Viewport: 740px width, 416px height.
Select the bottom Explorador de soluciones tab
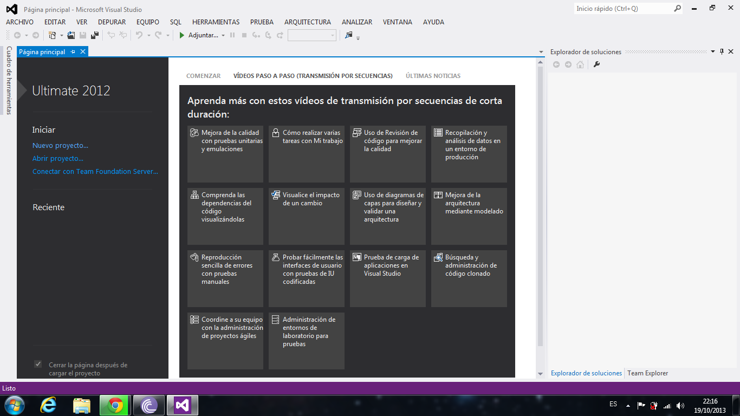(x=586, y=373)
